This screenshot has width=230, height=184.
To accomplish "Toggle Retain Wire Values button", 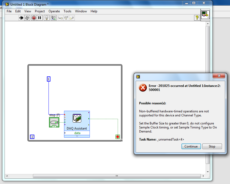I will tap(54, 18).
